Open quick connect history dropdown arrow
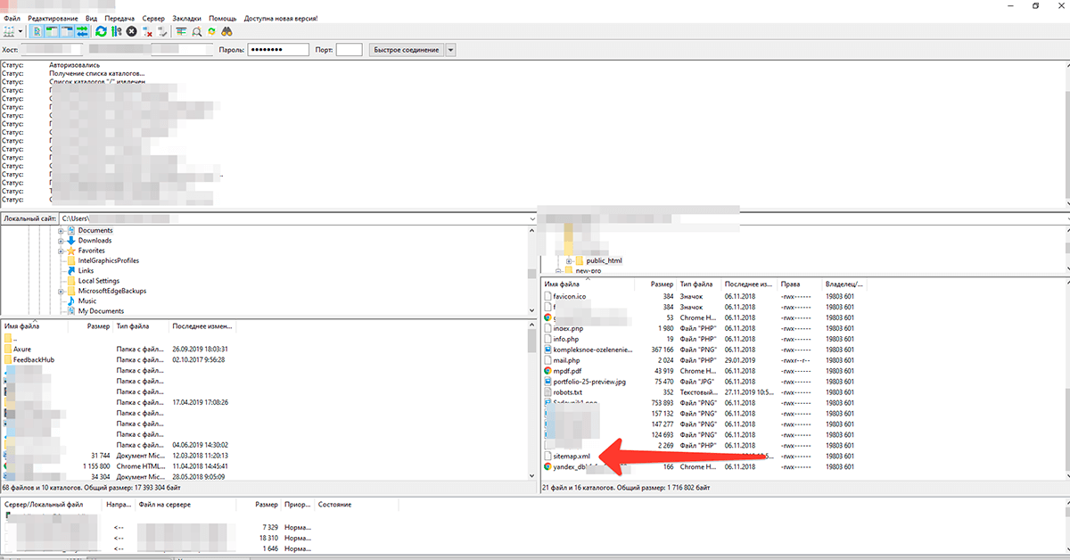This screenshot has height=560, width=1070. (450, 50)
